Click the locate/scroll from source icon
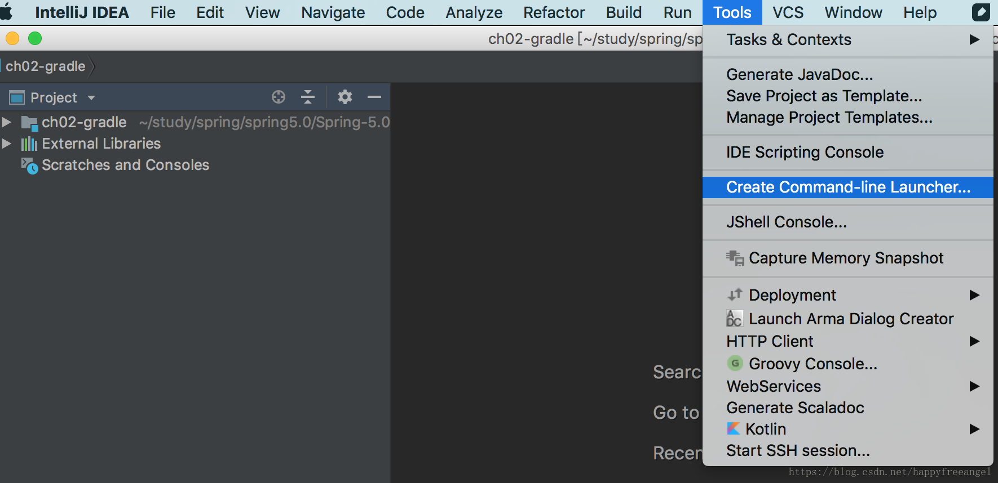This screenshot has width=998, height=483. click(x=279, y=97)
